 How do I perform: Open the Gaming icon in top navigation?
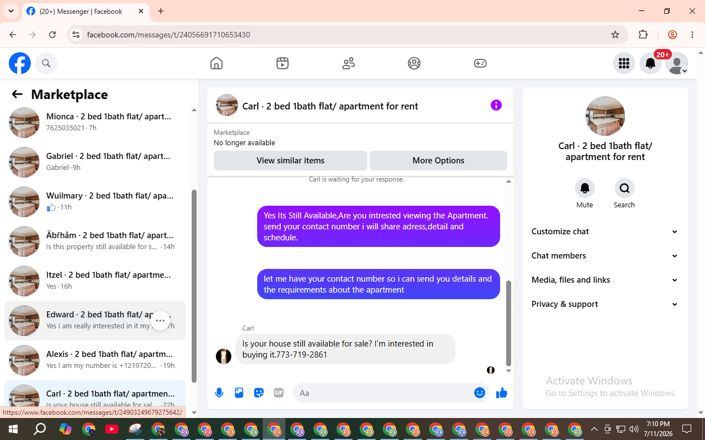coord(480,63)
